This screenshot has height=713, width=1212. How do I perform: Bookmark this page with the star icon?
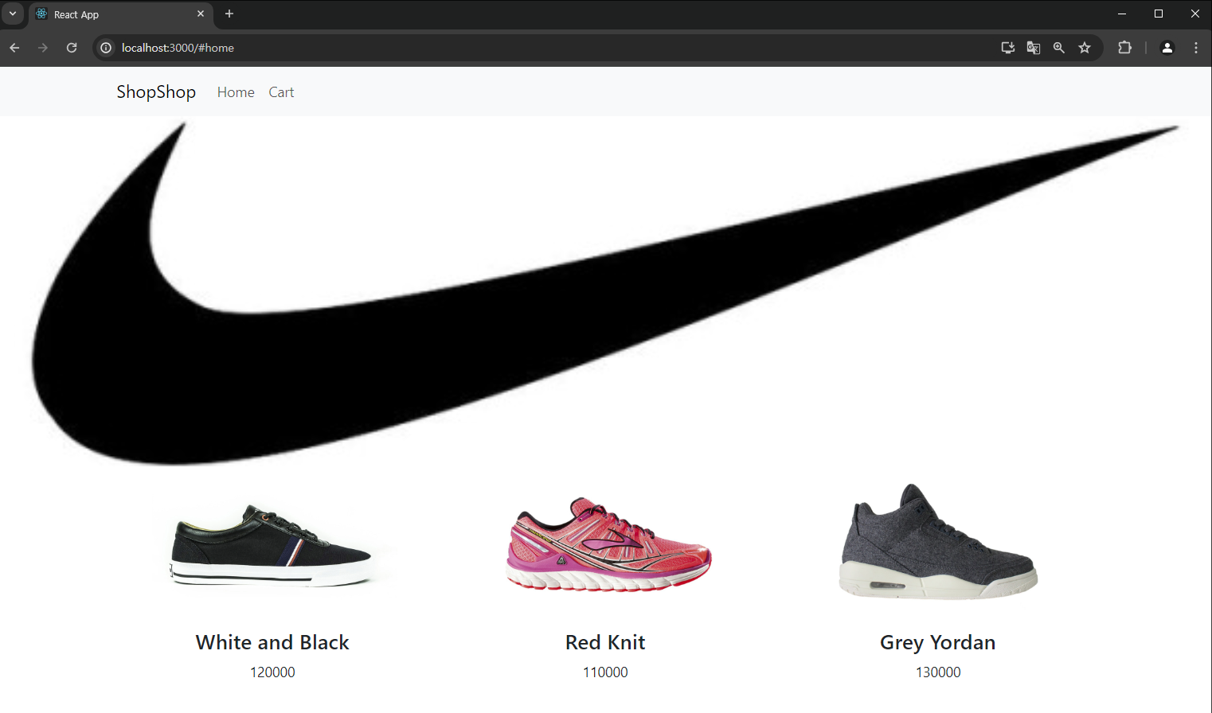[1085, 48]
